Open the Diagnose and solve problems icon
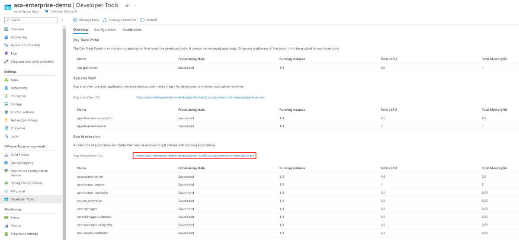The height and width of the screenshot is (240, 519). pos(6,61)
